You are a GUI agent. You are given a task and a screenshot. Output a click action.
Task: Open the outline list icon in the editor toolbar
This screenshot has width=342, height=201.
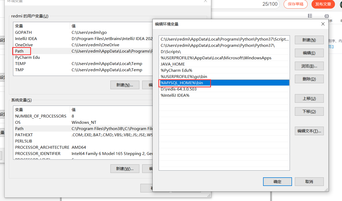point(310,16)
